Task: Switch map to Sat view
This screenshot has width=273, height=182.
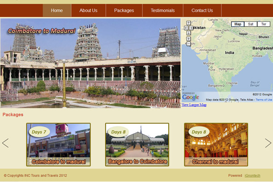Action: click(x=250, y=24)
